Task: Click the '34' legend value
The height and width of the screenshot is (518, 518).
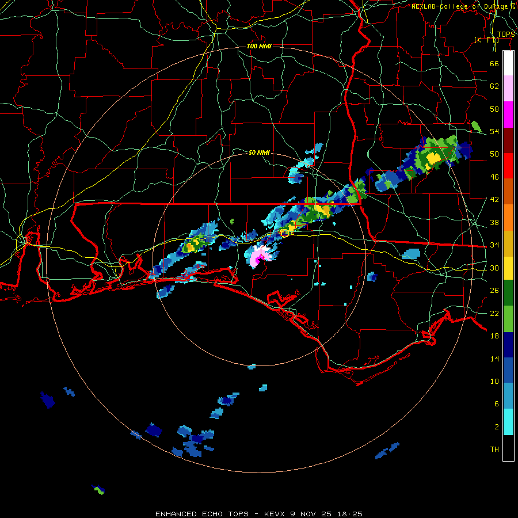Action: point(494,245)
